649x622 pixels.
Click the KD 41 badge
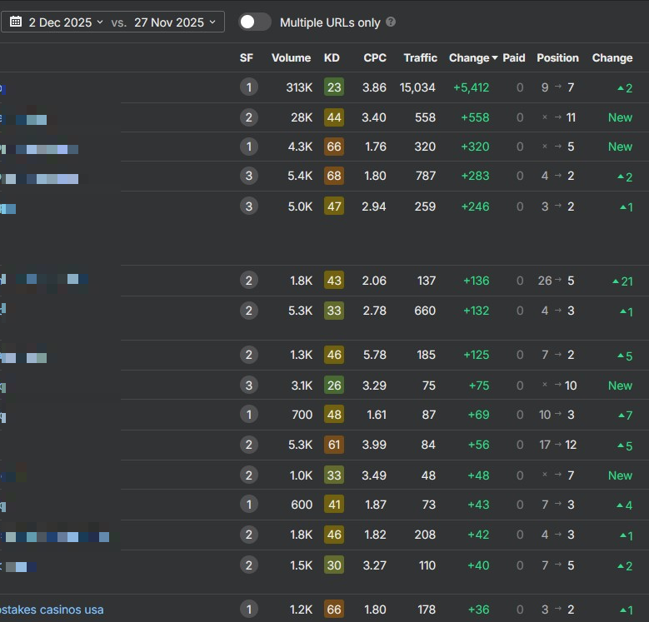point(334,505)
